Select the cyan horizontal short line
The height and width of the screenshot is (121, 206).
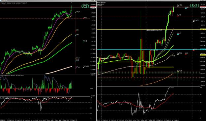pos(148,50)
